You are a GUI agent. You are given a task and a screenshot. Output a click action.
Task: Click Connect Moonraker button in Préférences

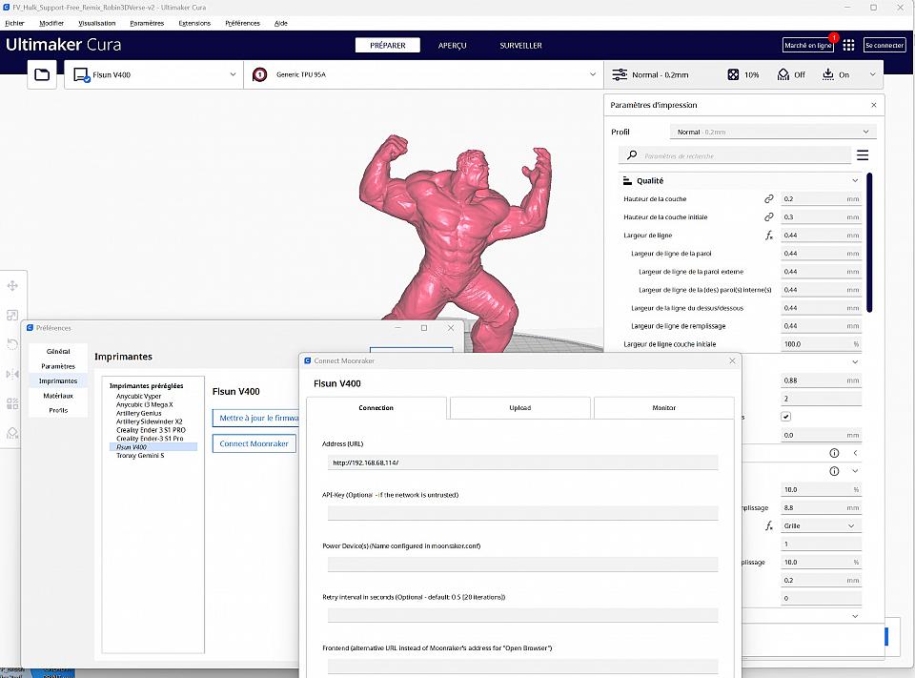[254, 443]
